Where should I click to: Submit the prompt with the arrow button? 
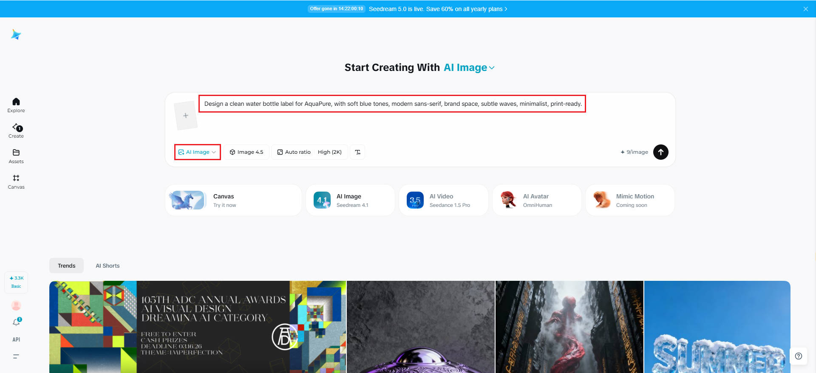coord(661,152)
